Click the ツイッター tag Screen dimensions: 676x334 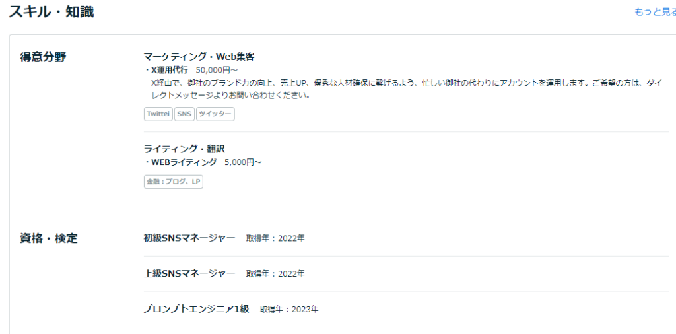click(x=215, y=114)
